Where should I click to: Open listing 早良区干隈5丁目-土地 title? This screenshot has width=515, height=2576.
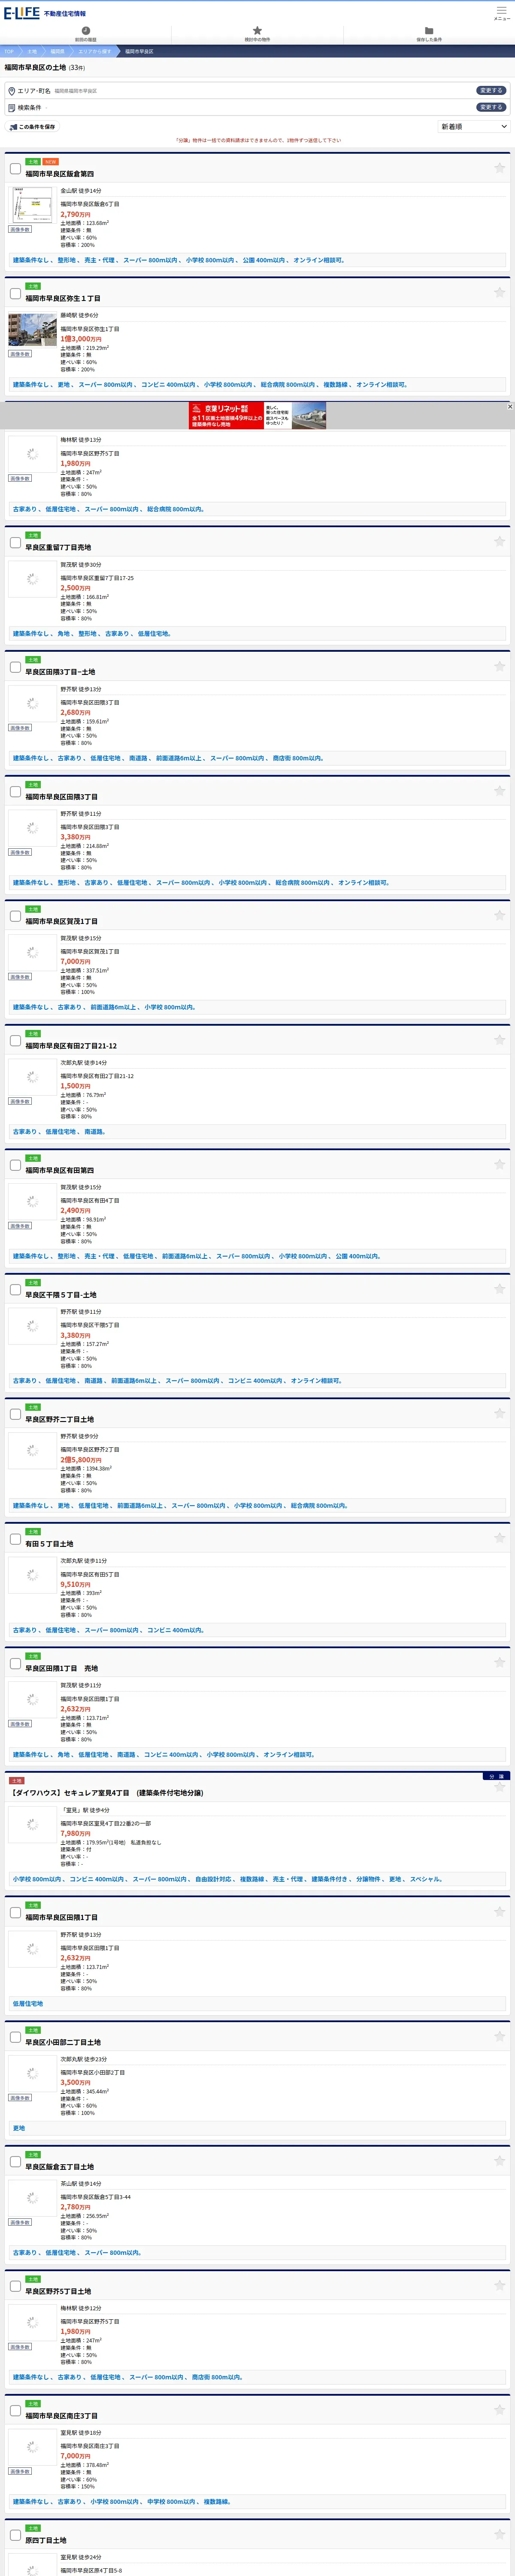[61, 1295]
